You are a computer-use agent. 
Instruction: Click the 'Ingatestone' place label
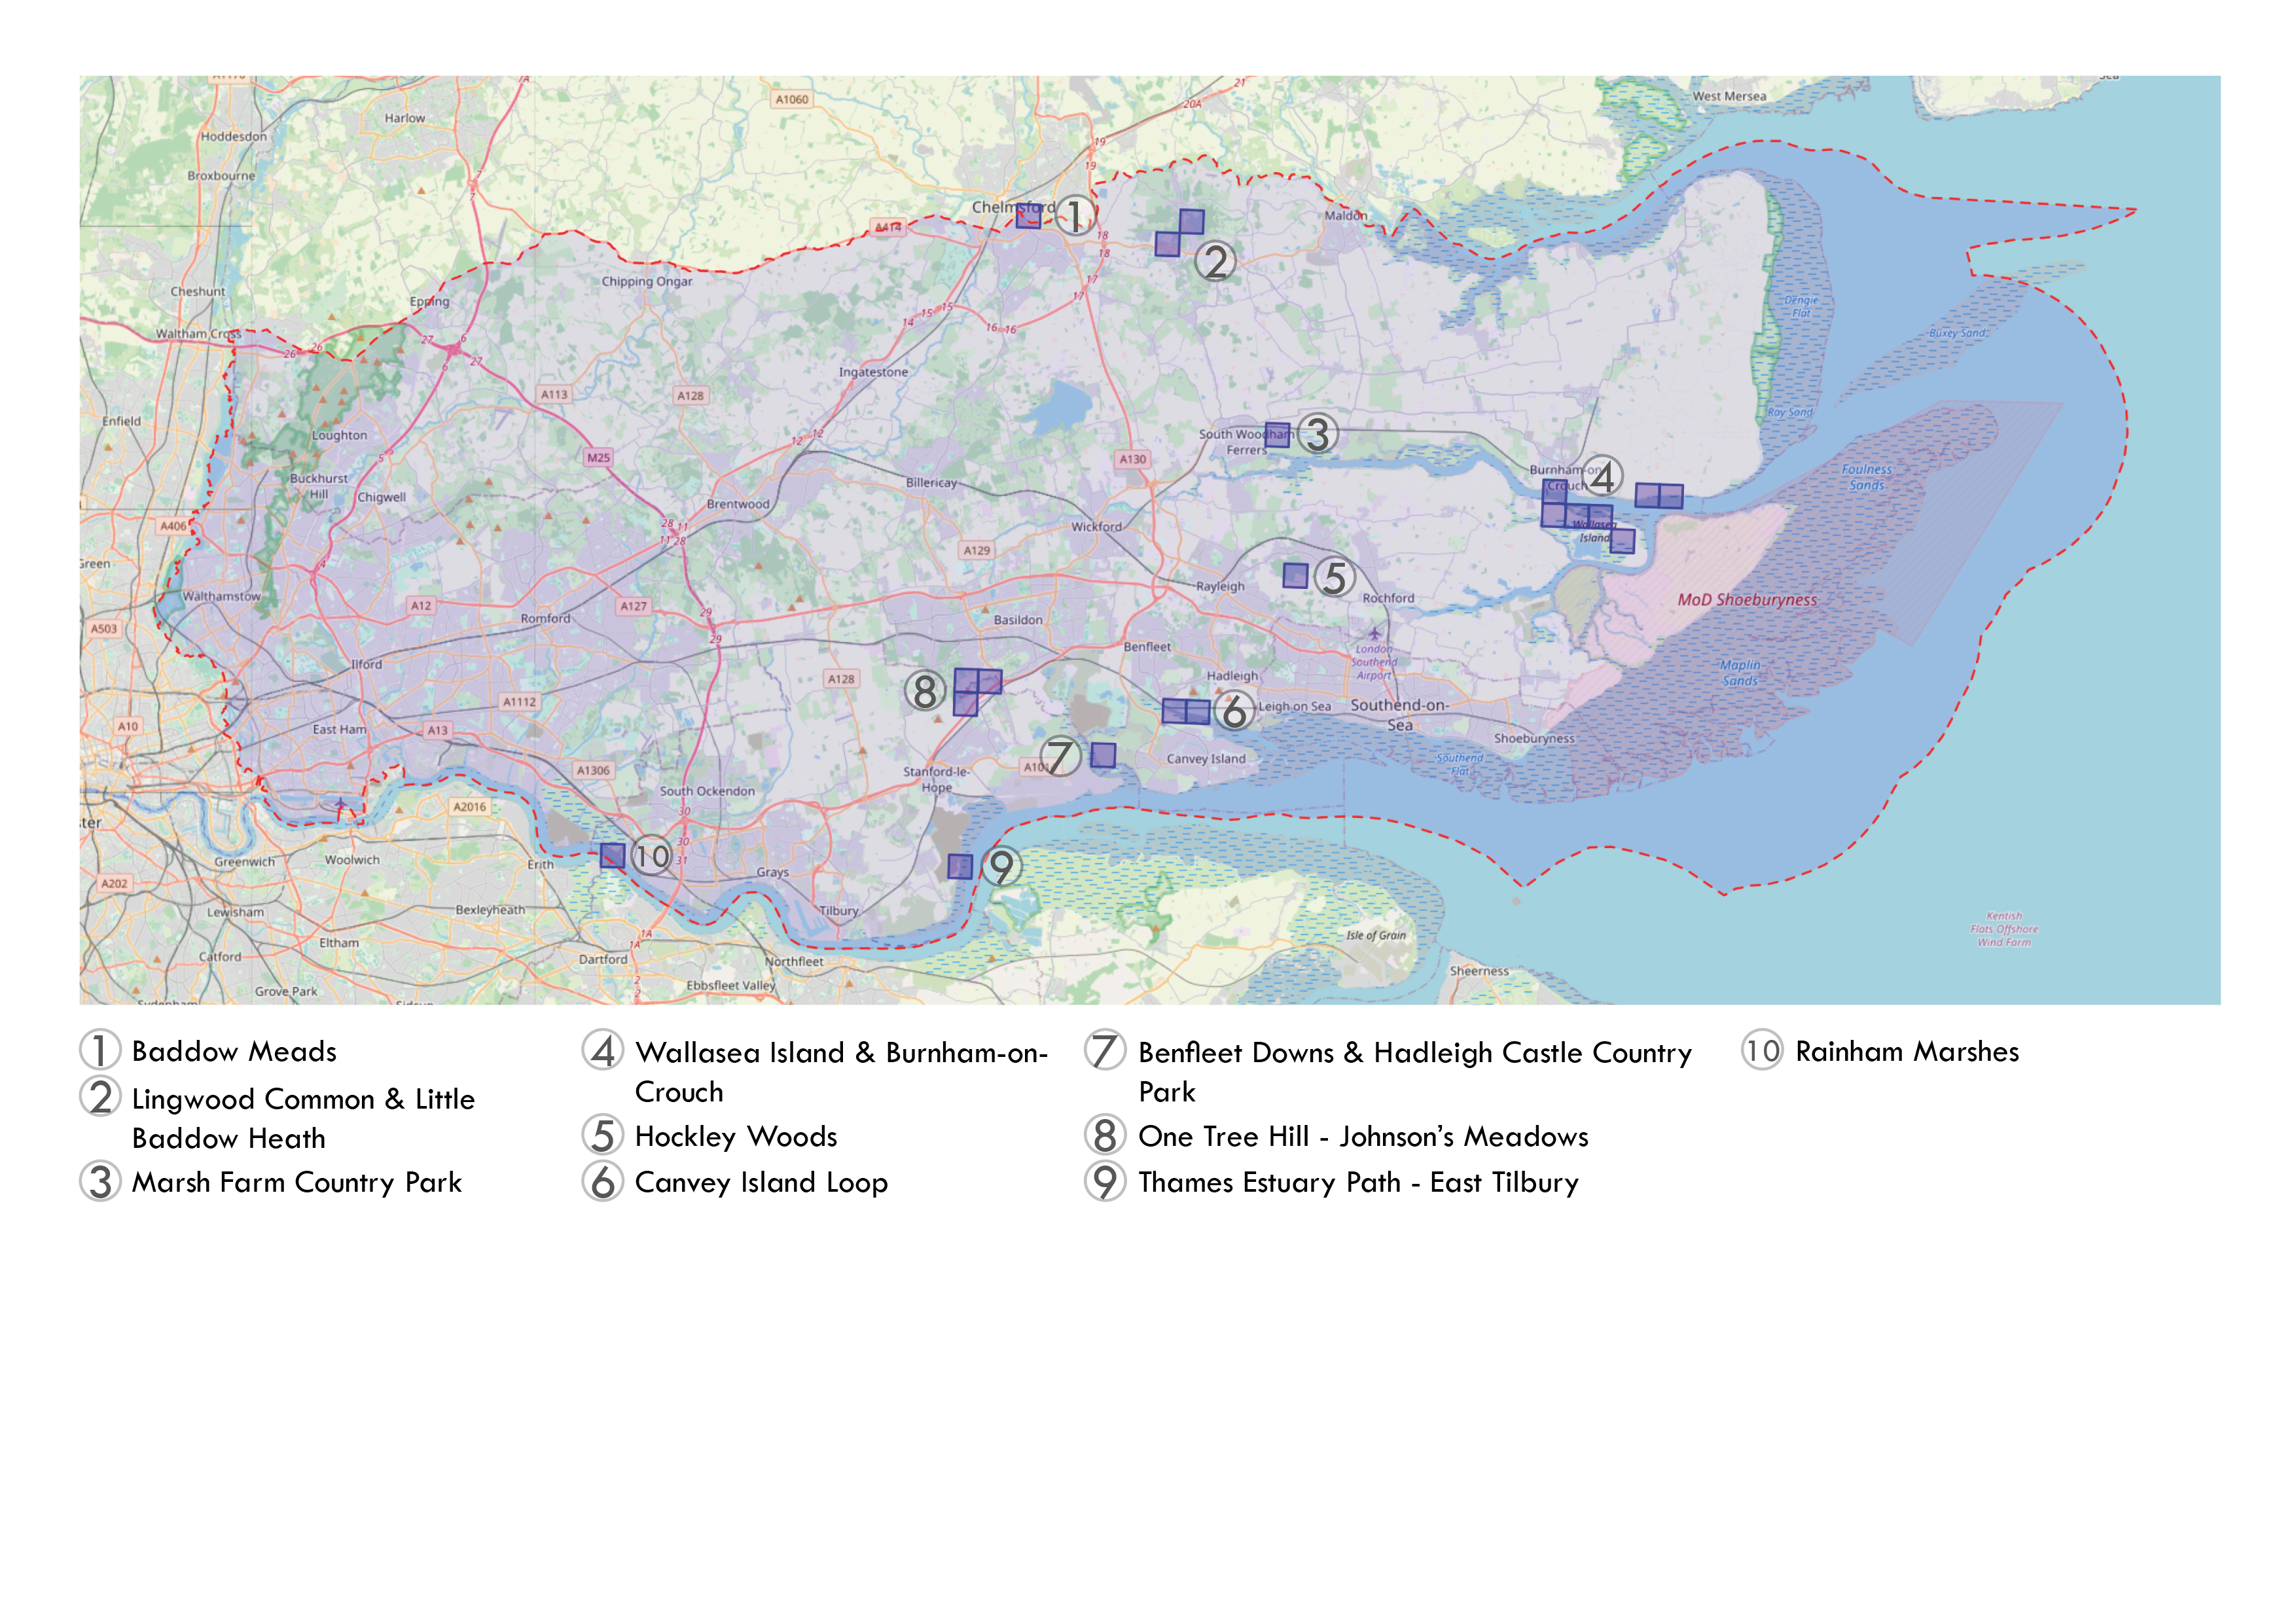873,372
